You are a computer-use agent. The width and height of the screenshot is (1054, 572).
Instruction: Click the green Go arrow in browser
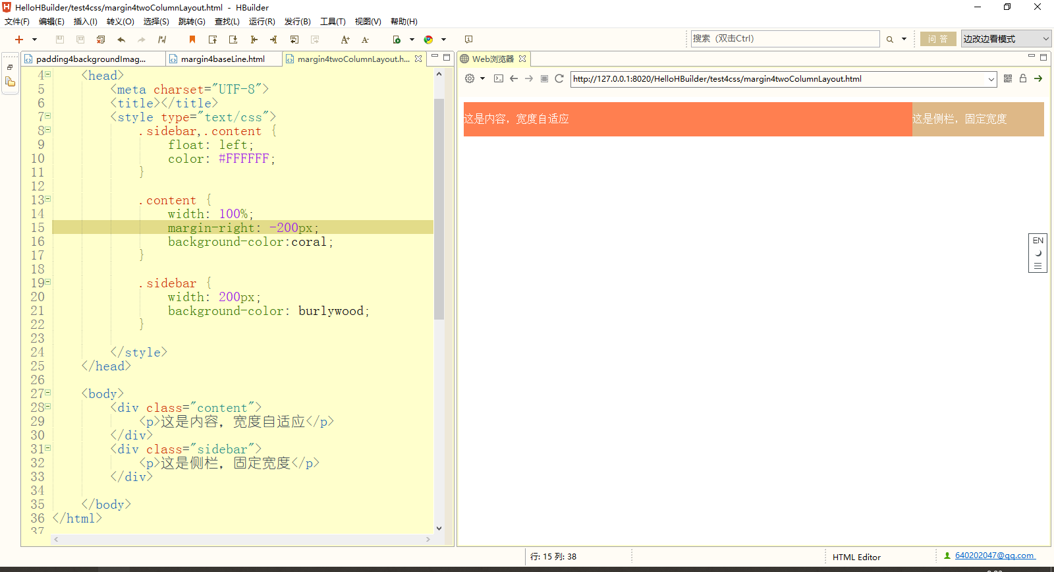click(1038, 78)
